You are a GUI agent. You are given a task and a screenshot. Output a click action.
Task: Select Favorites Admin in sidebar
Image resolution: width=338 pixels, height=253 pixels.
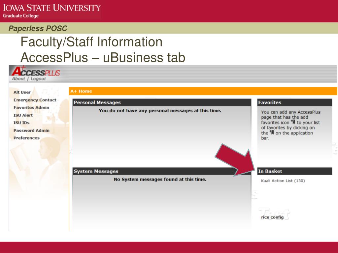tap(31, 108)
